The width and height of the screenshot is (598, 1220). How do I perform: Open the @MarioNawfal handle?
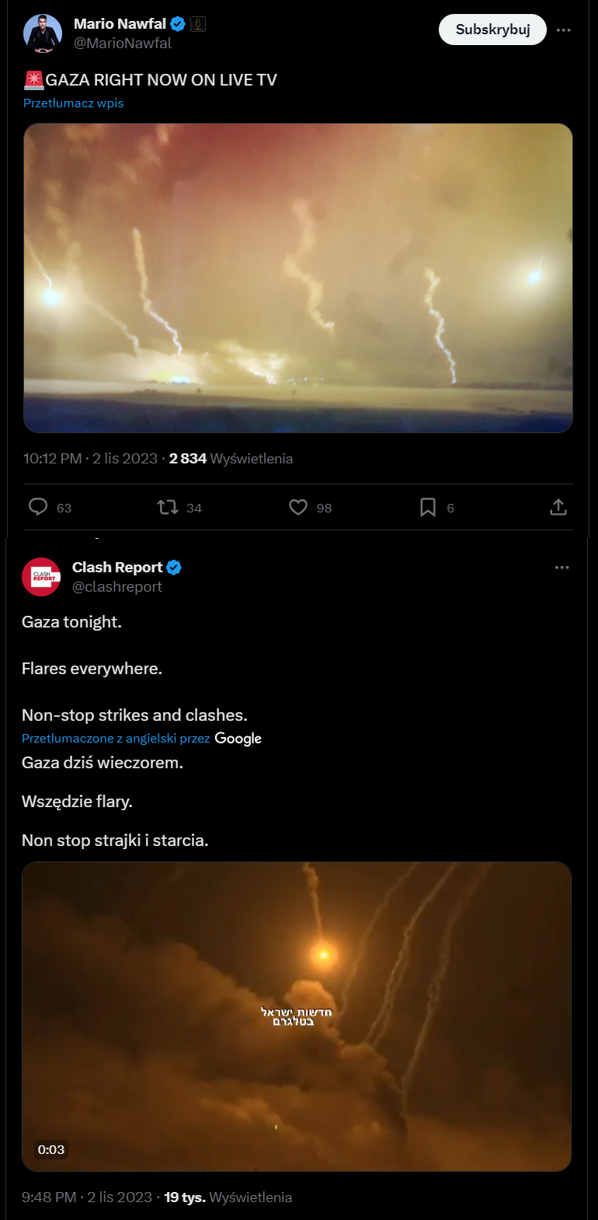point(123,44)
